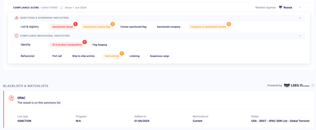Click the orange badge on Dark activity
The width and height of the screenshot is (316, 130).
point(122,53)
